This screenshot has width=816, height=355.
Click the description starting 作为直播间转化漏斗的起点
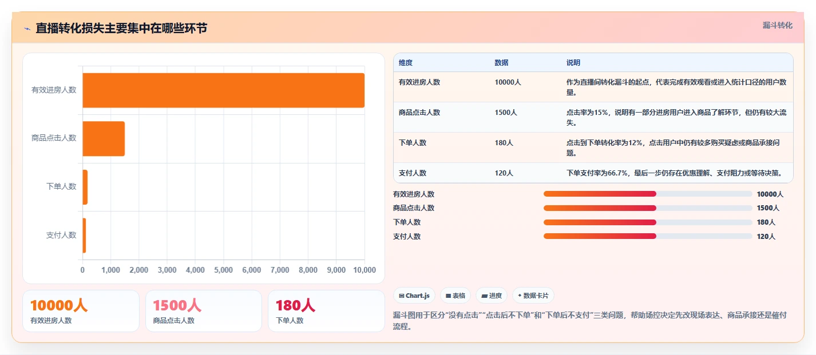click(676, 87)
